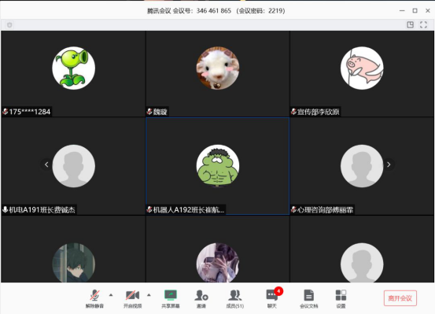Unmute microphone with 解除静音 button
Image resolution: width=435 pixels, height=314 pixels.
coord(94,298)
